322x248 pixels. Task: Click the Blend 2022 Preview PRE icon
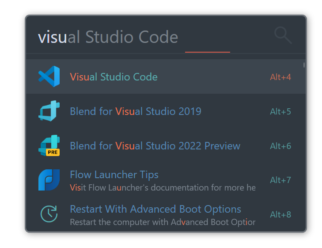[x=49, y=145]
